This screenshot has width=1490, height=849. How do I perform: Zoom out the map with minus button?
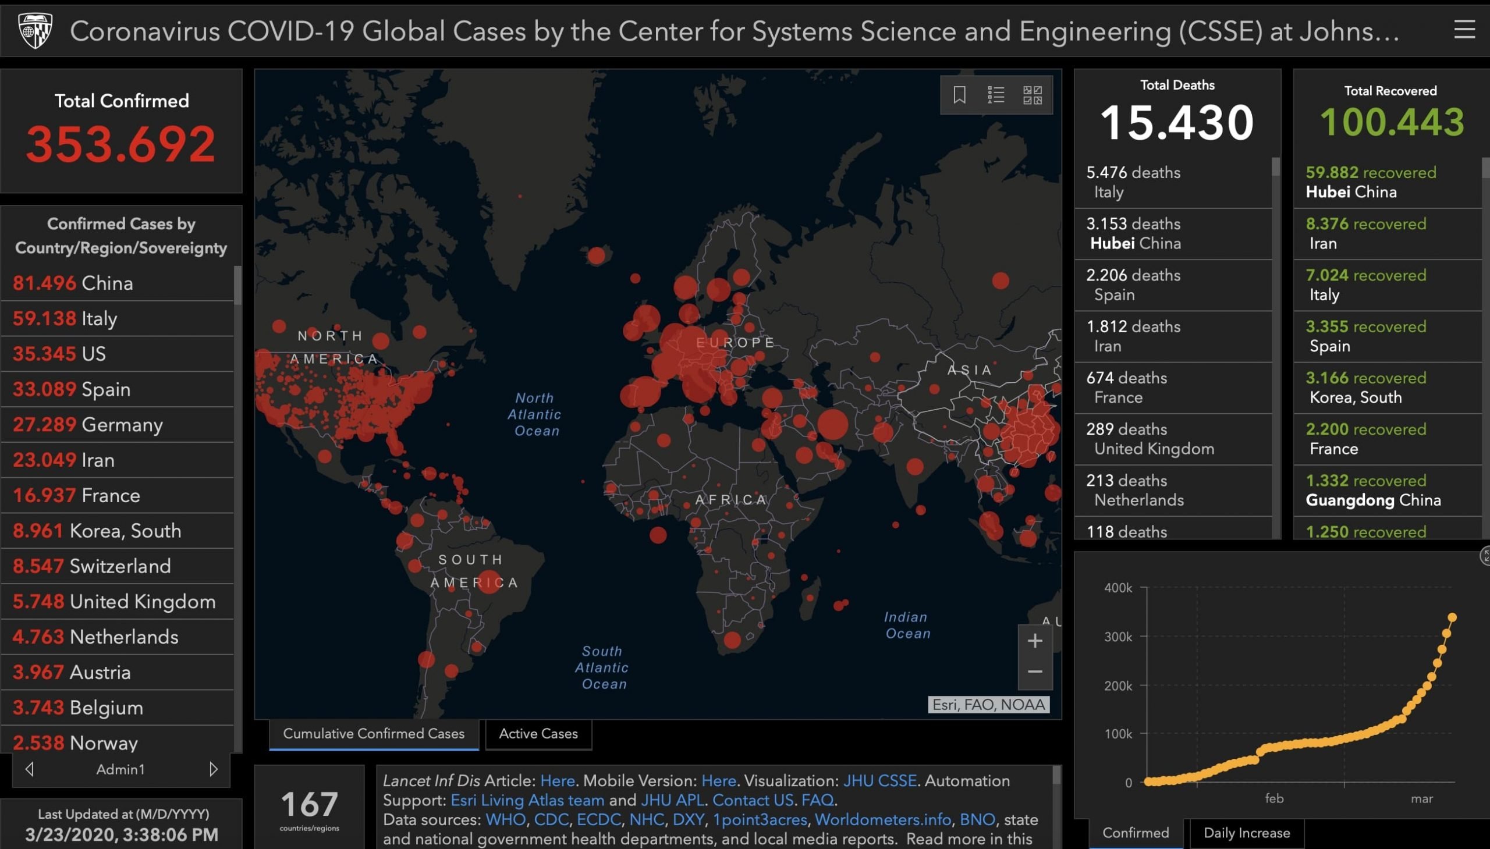[x=1035, y=672]
